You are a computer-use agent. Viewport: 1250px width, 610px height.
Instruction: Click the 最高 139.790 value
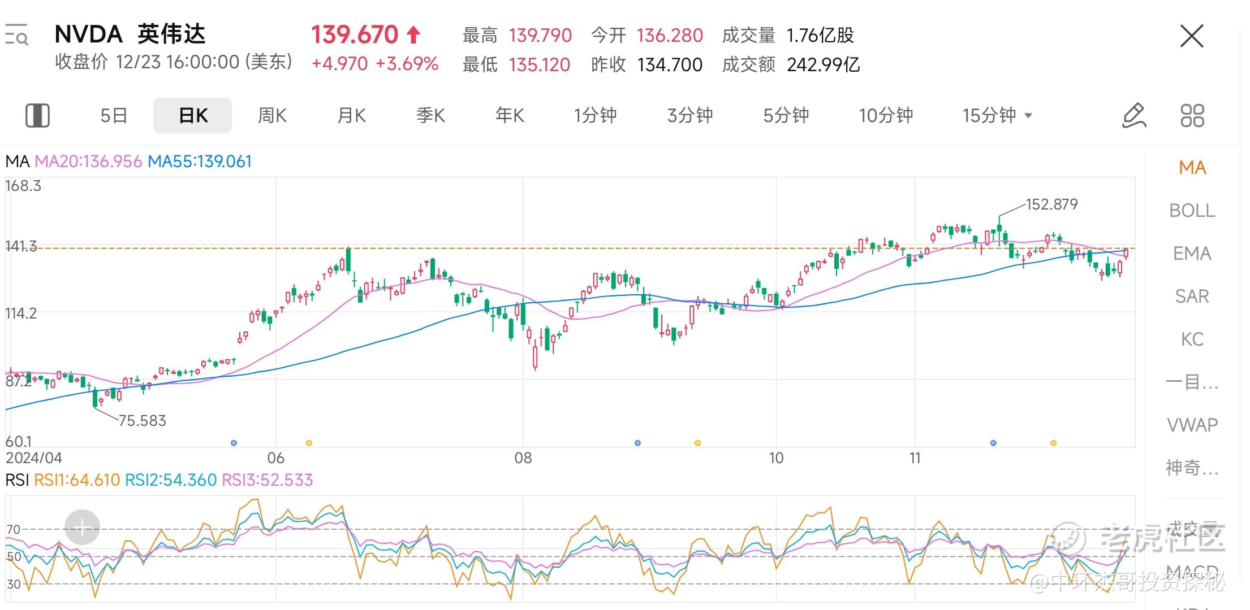pos(540,36)
